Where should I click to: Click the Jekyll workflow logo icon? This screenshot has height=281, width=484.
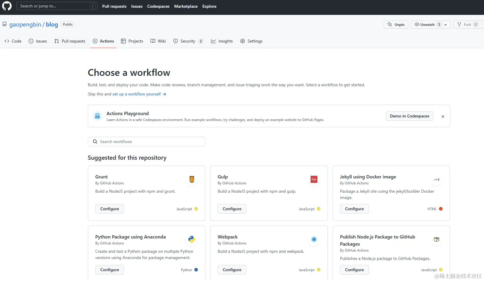(437, 179)
